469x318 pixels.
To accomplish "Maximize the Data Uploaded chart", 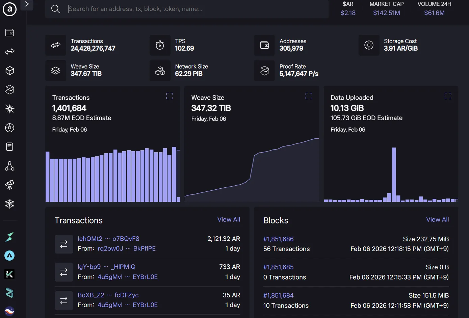I will 448,96.
